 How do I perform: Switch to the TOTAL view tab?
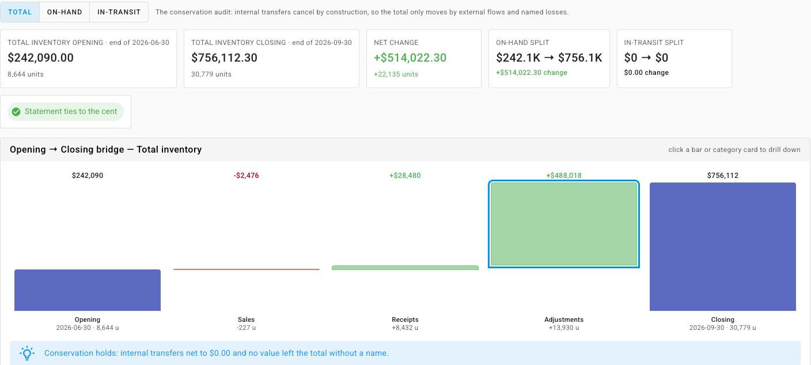click(20, 12)
